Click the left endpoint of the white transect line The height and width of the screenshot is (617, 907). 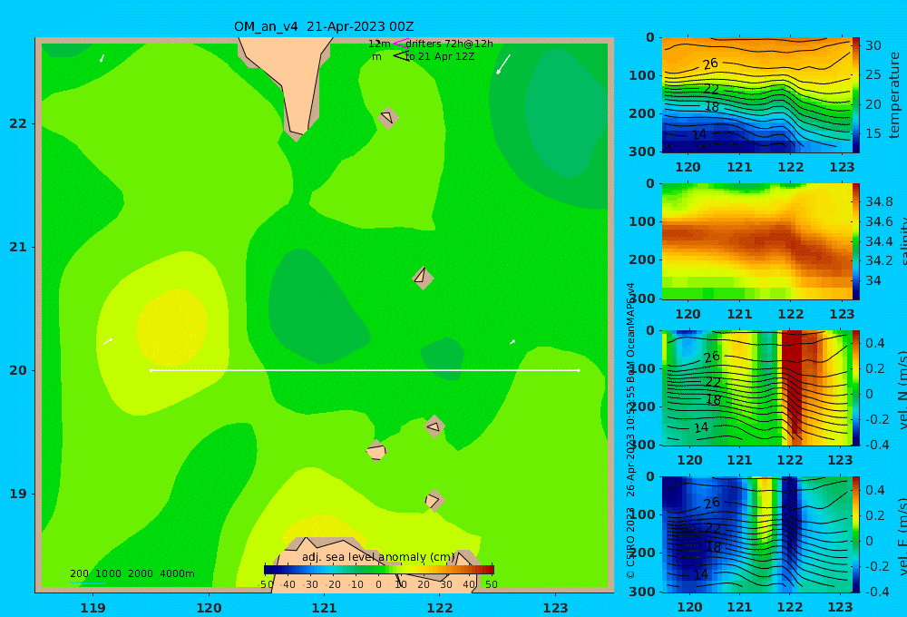point(151,370)
